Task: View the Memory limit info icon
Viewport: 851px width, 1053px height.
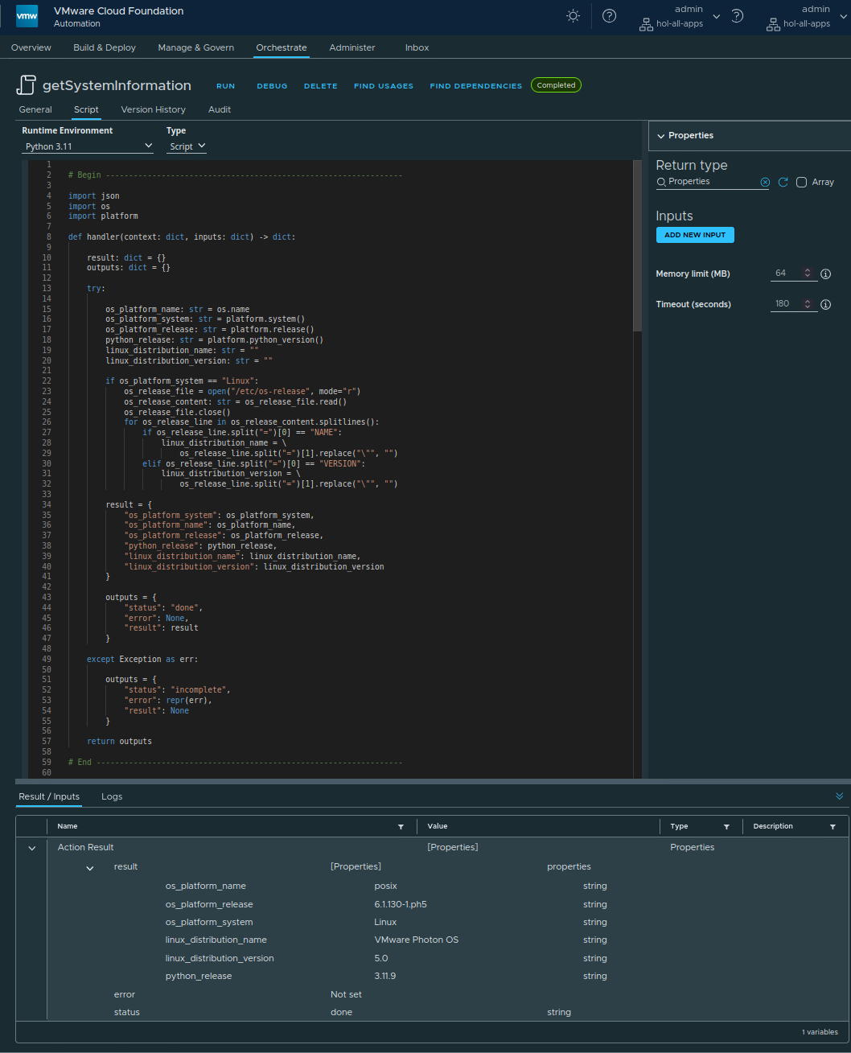Action: [825, 274]
